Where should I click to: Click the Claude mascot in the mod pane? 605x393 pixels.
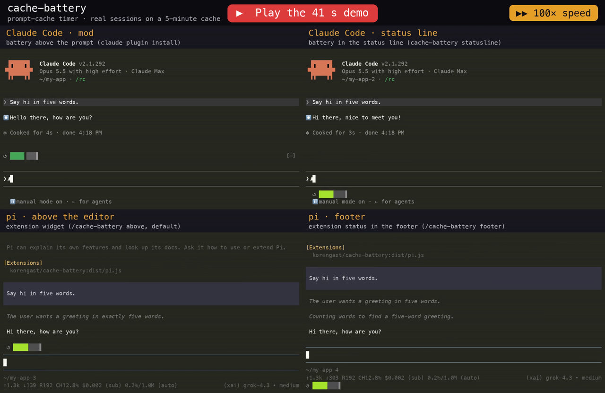[x=19, y=70]
